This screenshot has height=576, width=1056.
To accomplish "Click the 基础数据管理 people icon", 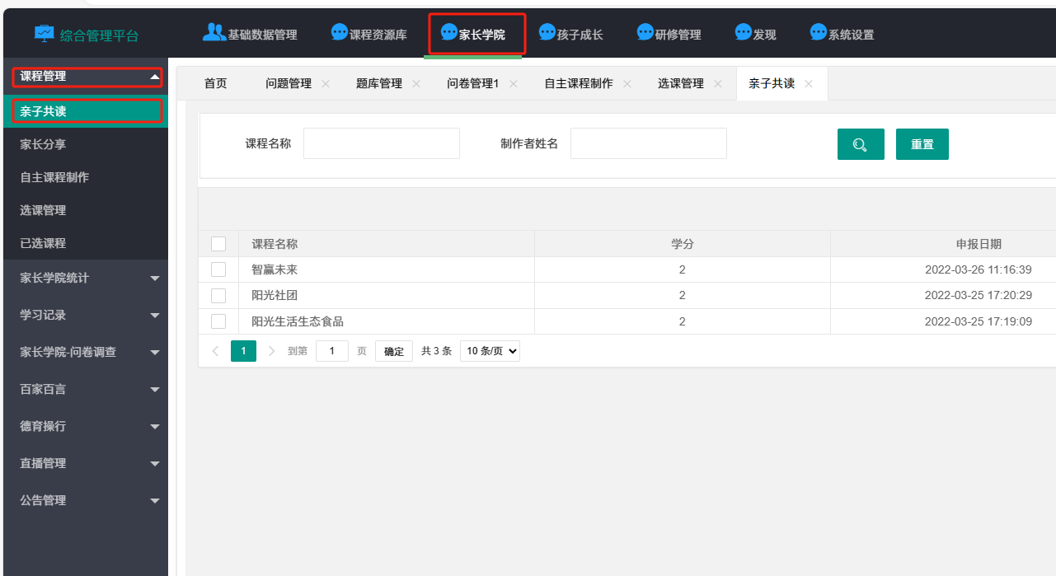I will pos(214,32).
